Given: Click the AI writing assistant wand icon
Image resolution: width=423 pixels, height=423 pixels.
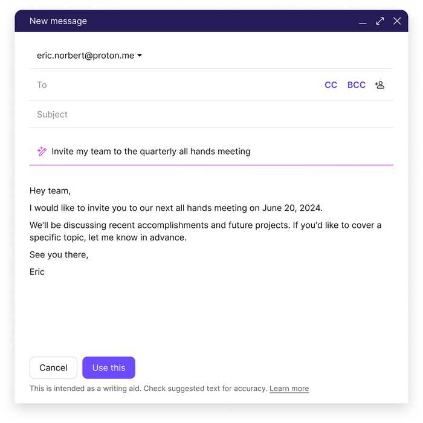Looking at the screenshot, I should [x=42, y=152].
